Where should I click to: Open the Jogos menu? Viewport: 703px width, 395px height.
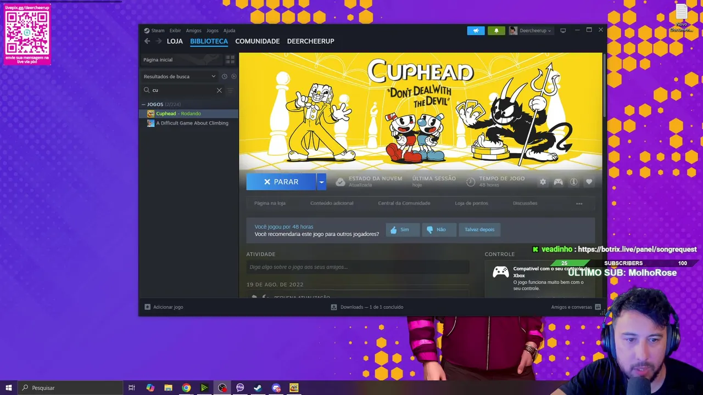point(212,31)
